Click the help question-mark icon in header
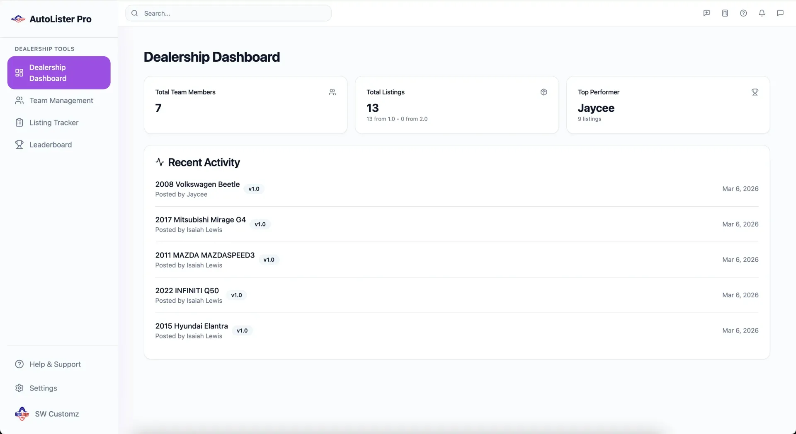The image size is (796, 434). (743, 13)
